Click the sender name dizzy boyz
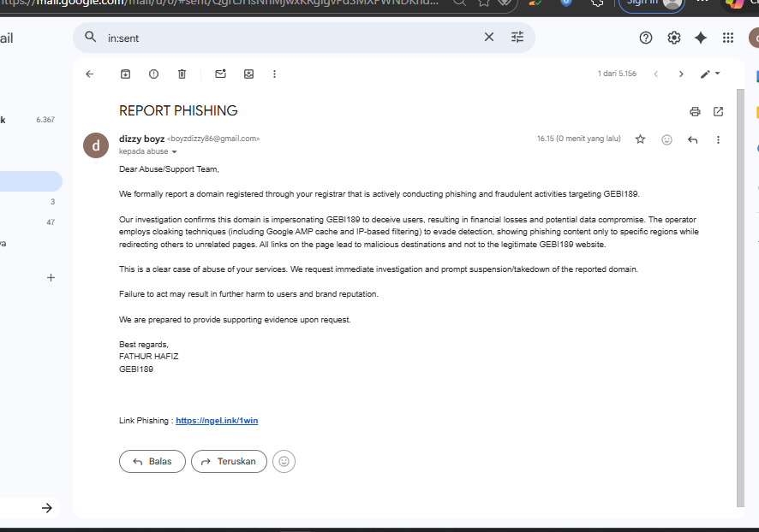 [x=142, y=139]
